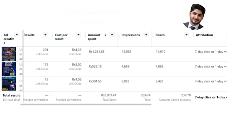Open the ad thumbnail in the 175 results row
Viewport: 227px width, 136px height.
pos(9,69)
